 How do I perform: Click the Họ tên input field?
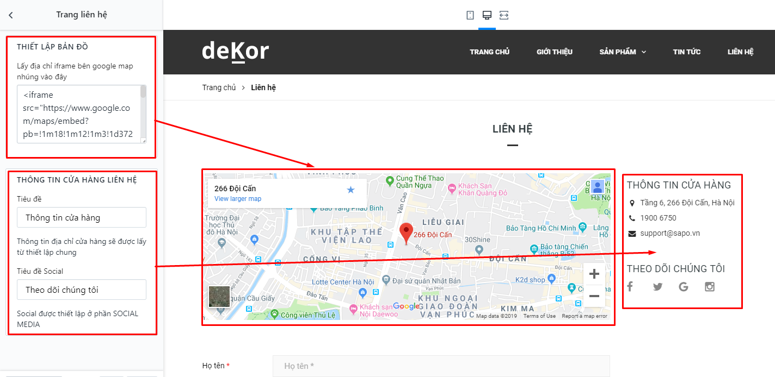[441, 366]
